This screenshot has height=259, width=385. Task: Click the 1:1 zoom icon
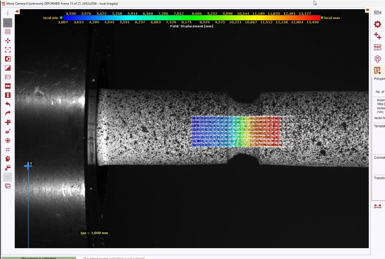tap(8, 50)
